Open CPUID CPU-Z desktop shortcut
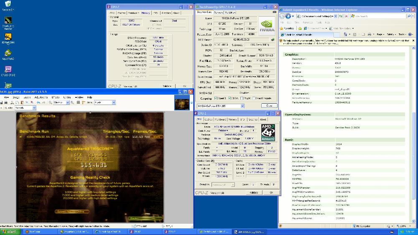The height and width of the screenshot is (235, 418). (x=8, y=71)
